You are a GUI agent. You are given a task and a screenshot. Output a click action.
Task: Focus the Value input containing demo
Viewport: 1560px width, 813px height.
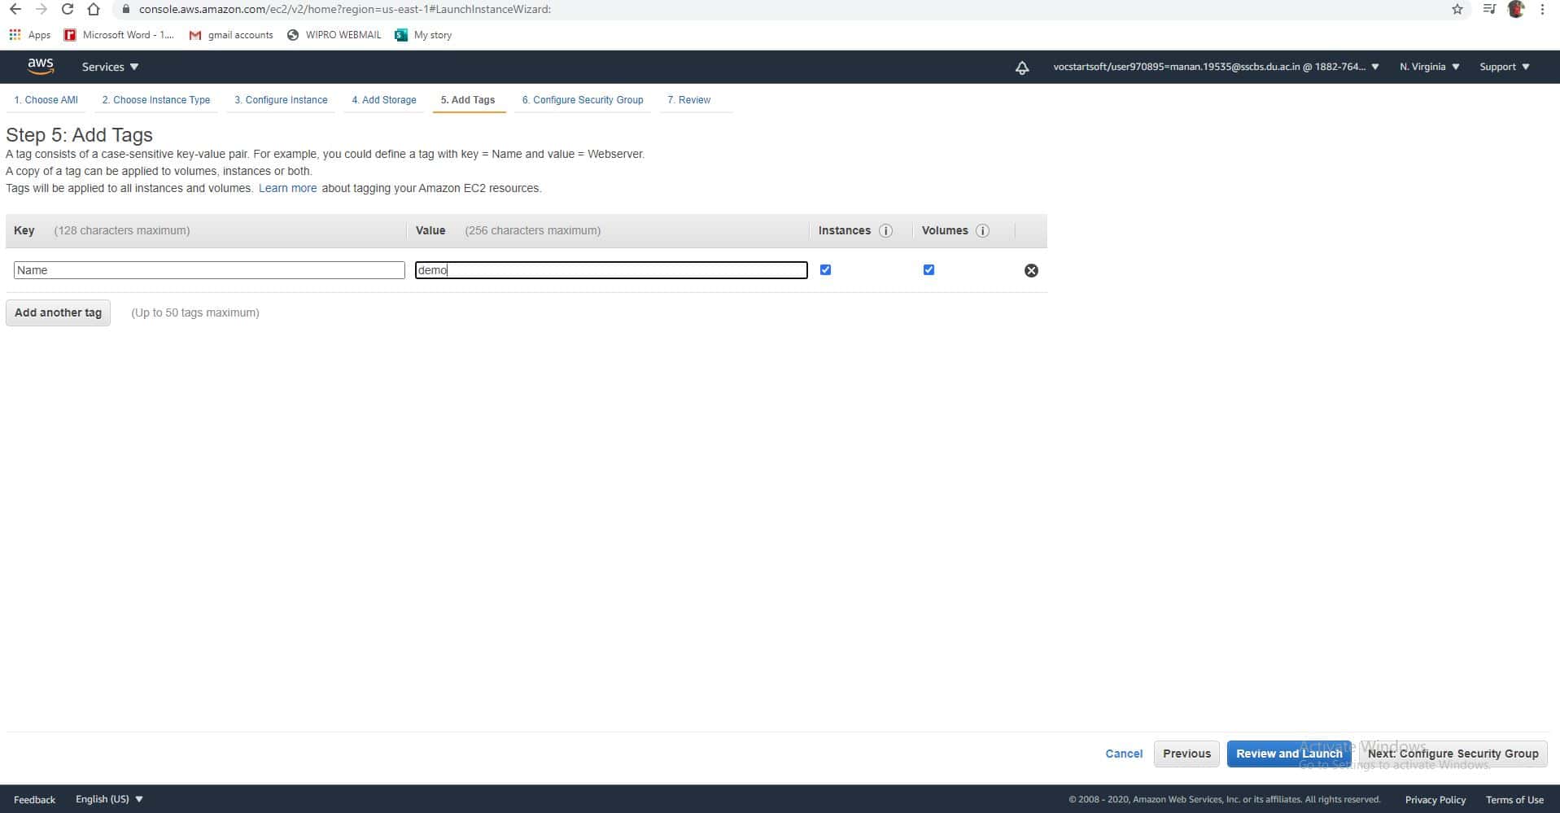tap(611, 270)
